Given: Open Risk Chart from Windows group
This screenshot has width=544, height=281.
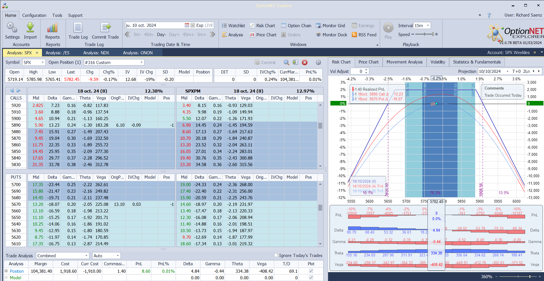Looking at the screenshot, I should [262, 26].
